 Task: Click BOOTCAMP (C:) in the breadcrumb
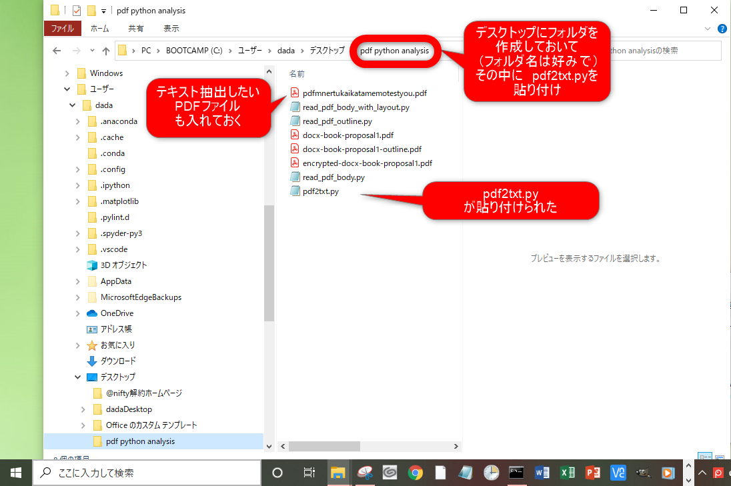click(194, 50)
